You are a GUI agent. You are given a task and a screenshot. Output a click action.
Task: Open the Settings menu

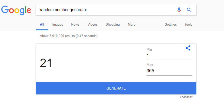[x=171, y=25]
